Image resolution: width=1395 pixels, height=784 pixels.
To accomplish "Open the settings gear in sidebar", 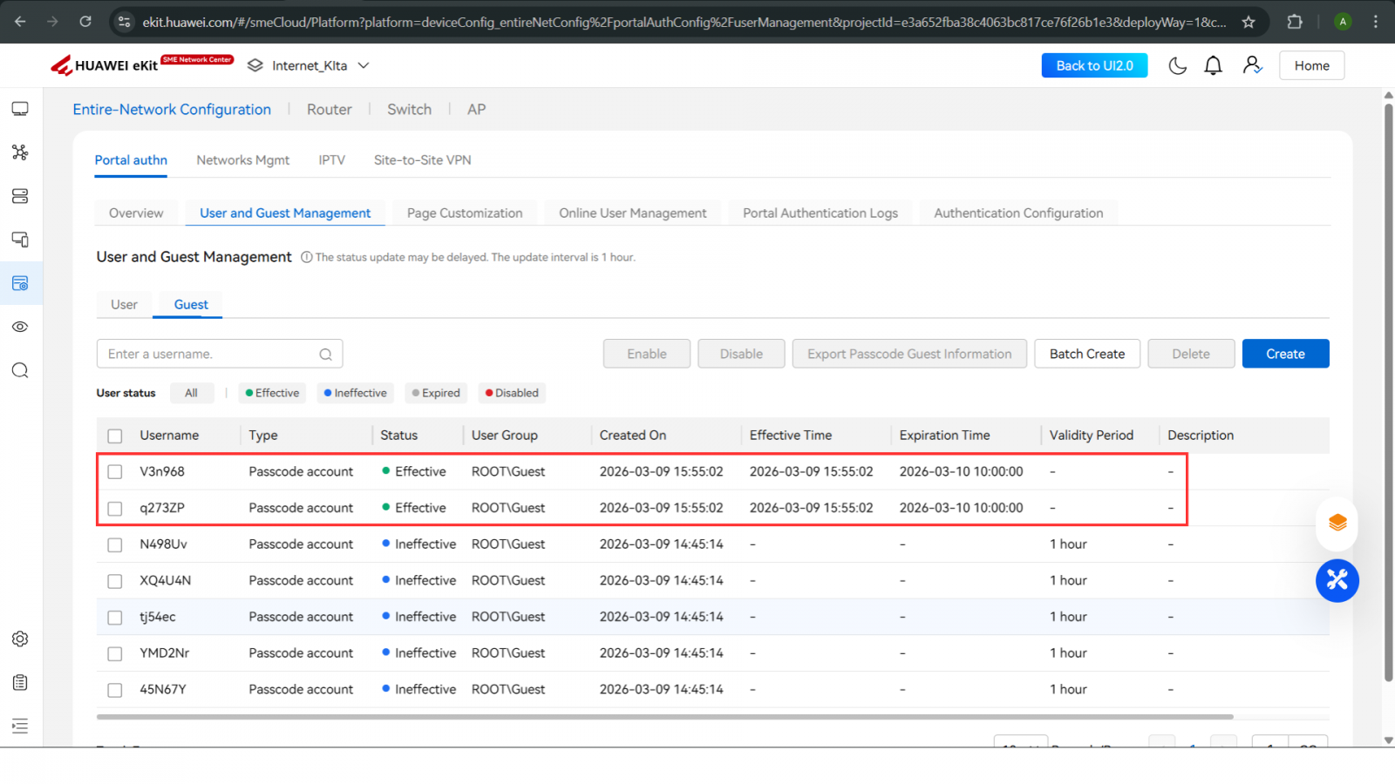I will point(20,639).
